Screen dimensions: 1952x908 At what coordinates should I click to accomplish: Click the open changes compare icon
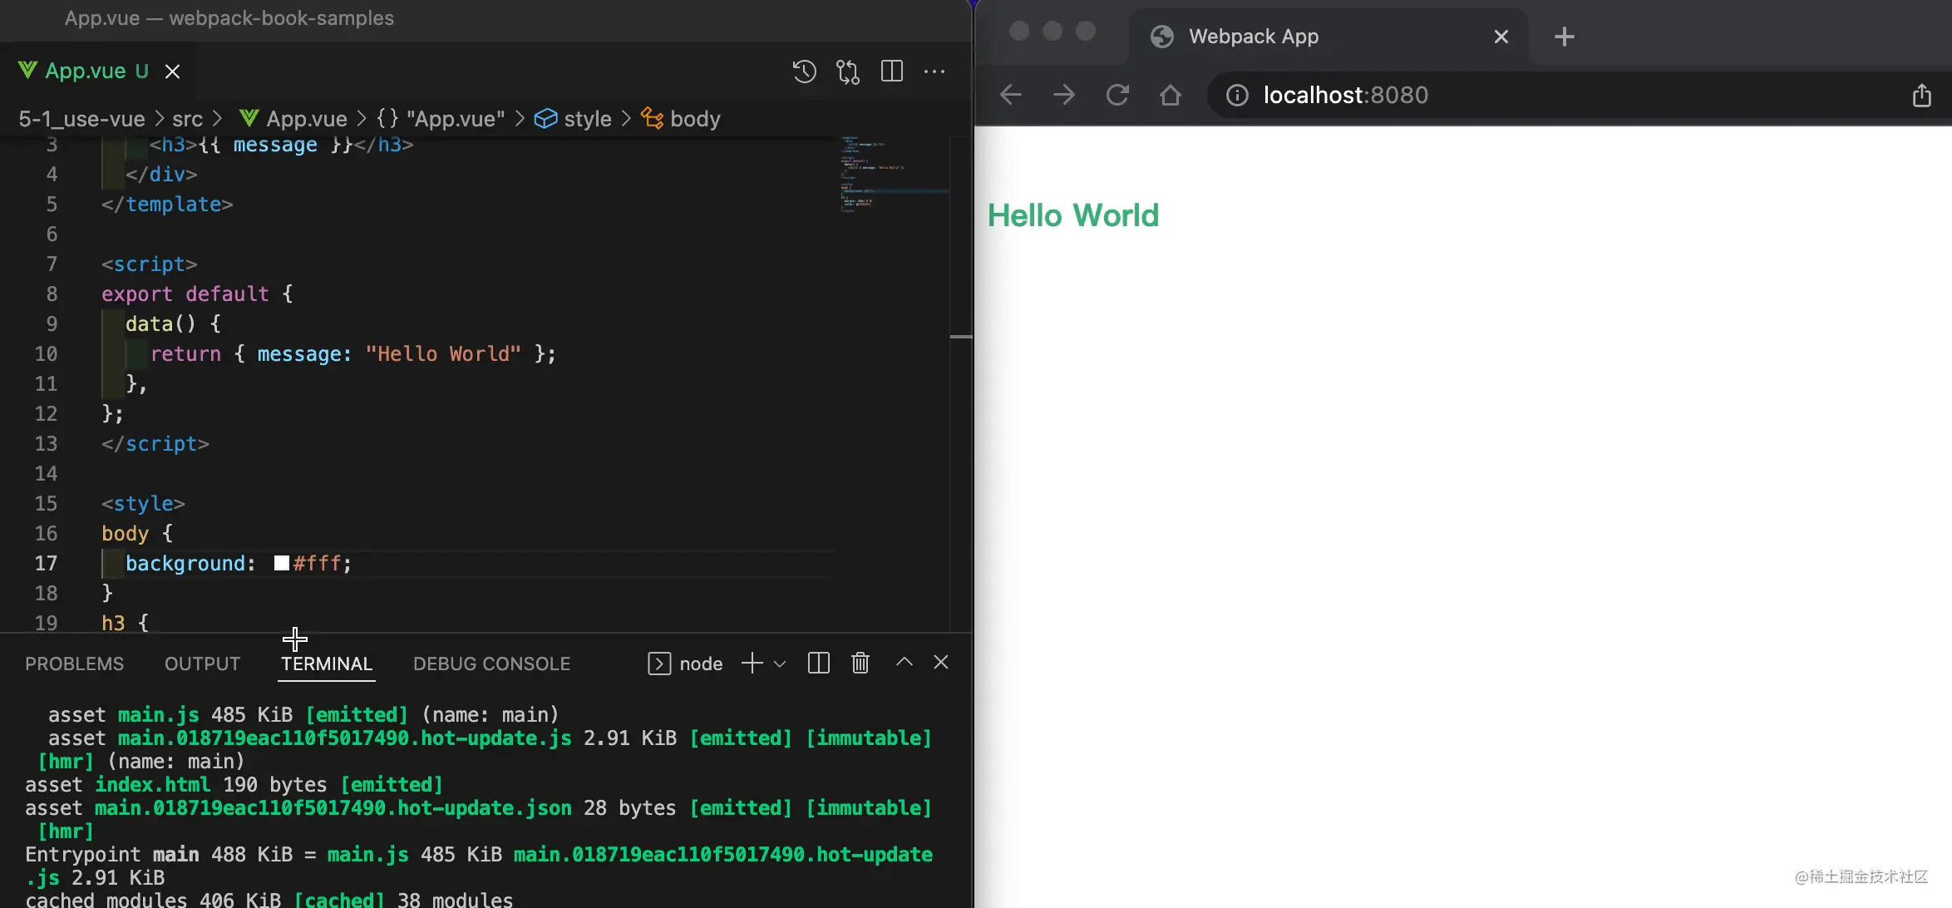click(848, 72)
